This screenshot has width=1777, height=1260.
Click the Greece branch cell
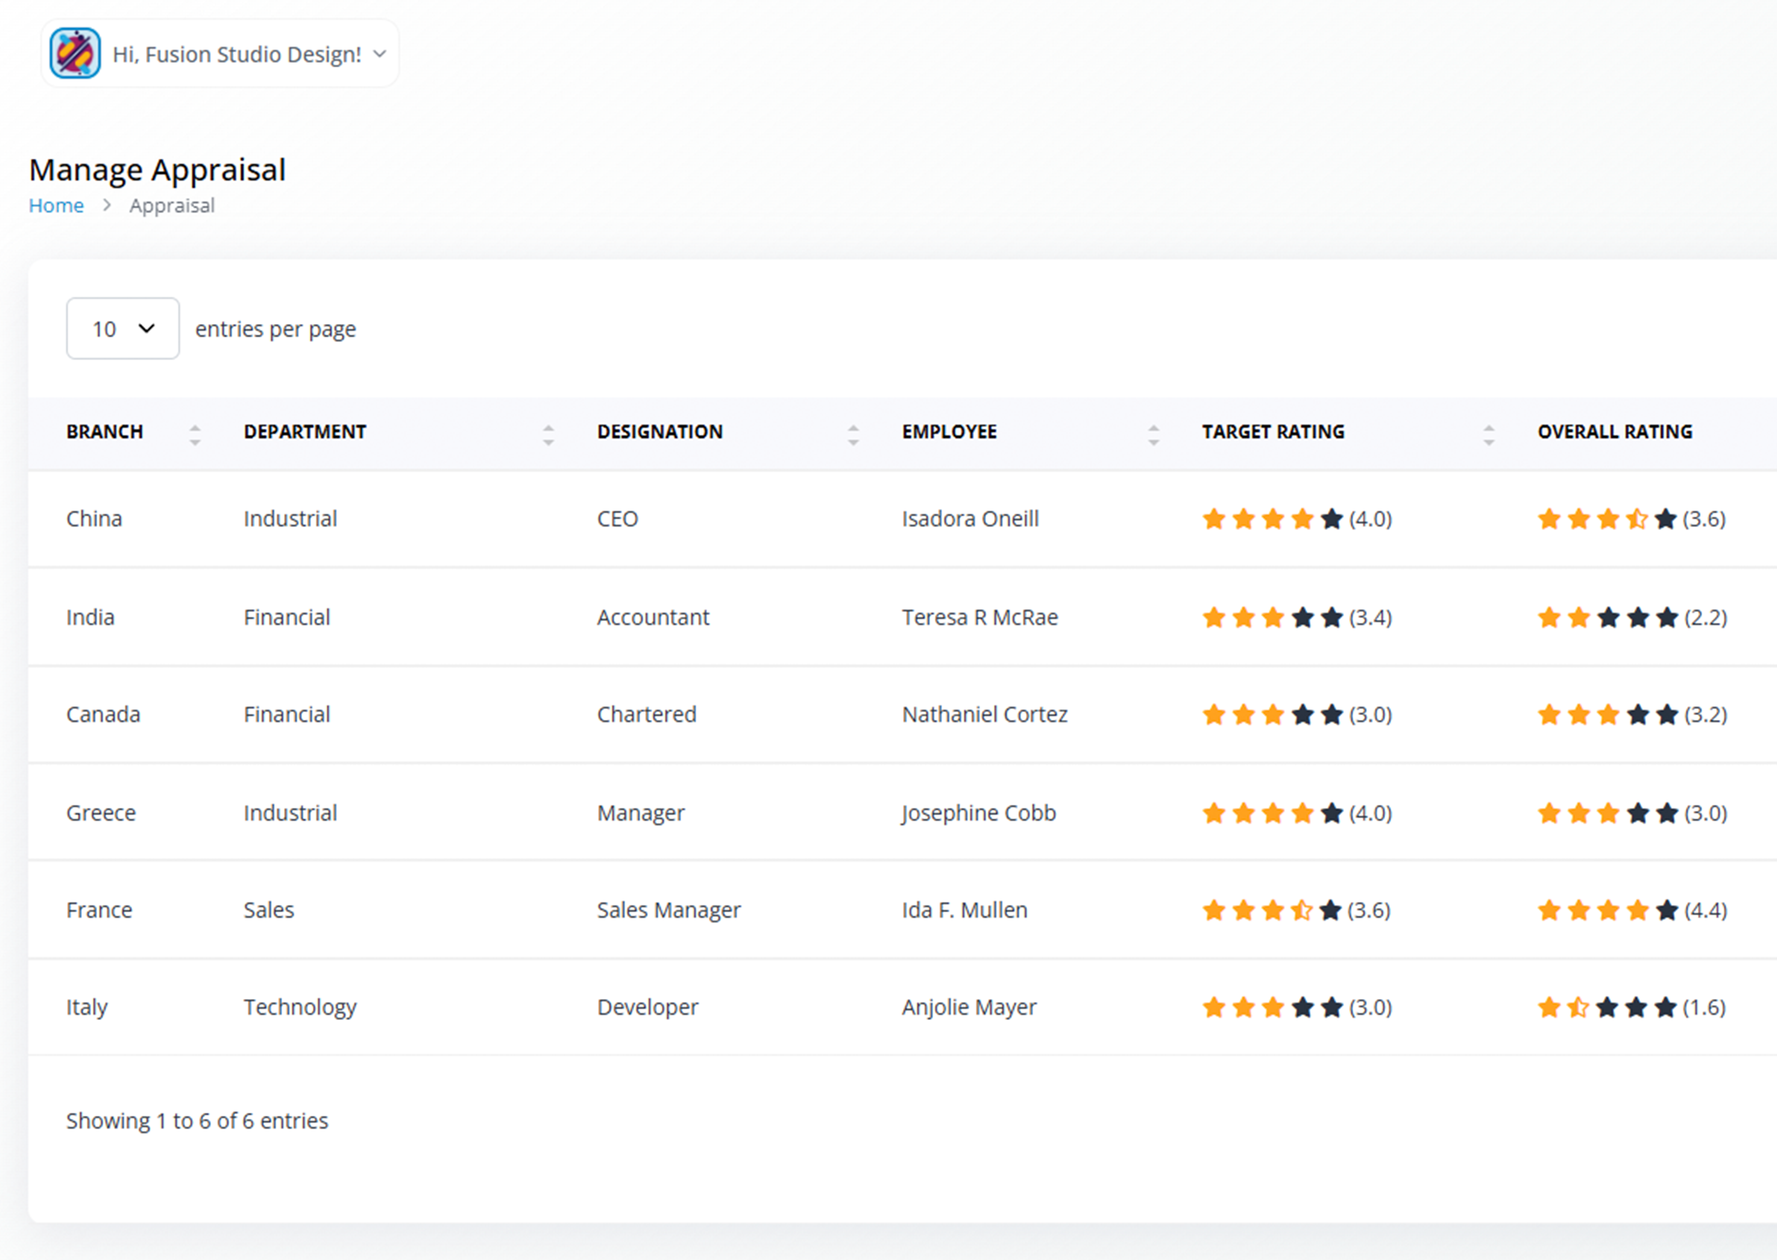pyautogui.click(x=101, y=812)
